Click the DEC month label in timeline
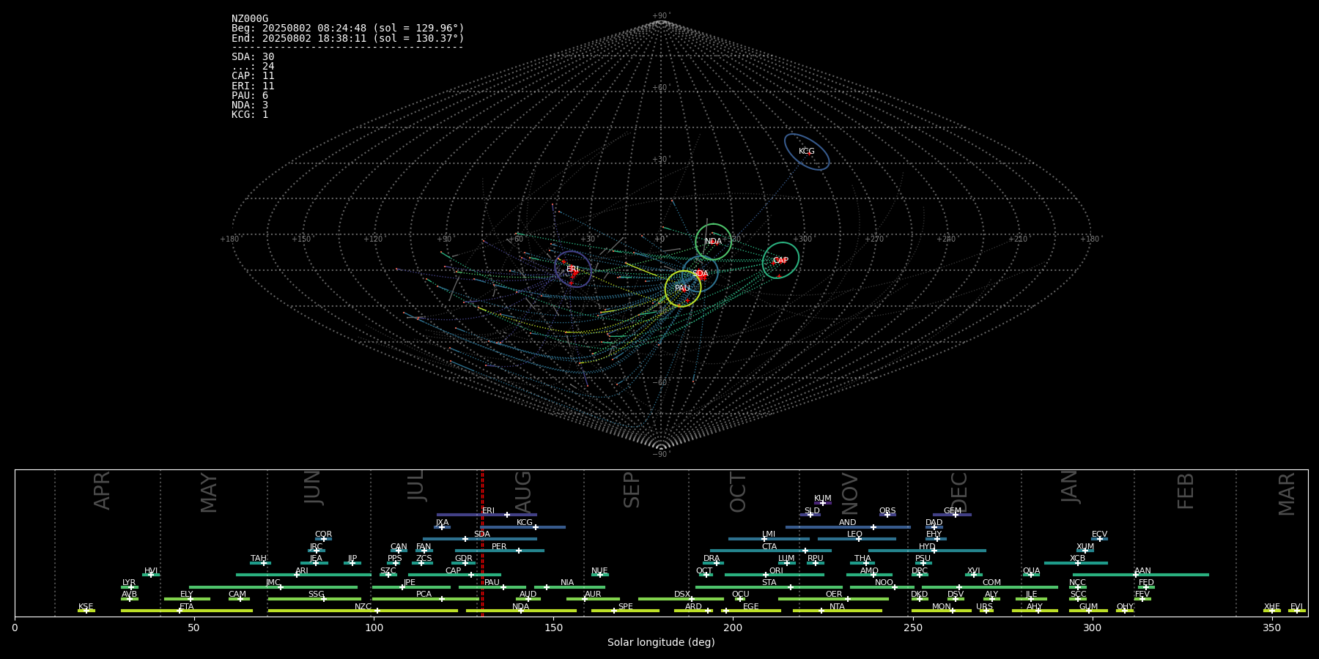Viewport: 1319px width, 659px height. pyautogui.click(x=959, y=492)
